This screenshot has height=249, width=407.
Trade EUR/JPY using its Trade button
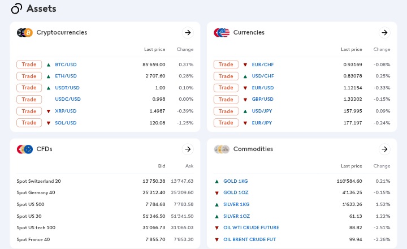tap(226, 123)
